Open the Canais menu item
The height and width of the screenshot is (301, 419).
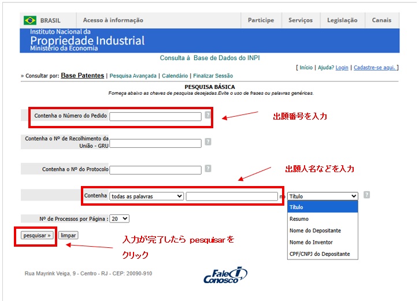click(381, 20)
